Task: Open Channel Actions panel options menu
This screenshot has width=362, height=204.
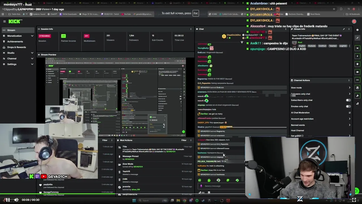Action: point(349,80)
